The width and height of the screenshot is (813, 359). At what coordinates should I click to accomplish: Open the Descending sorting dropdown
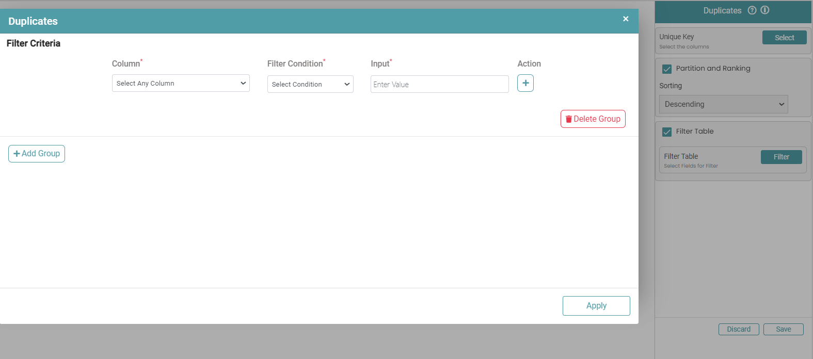723,104
